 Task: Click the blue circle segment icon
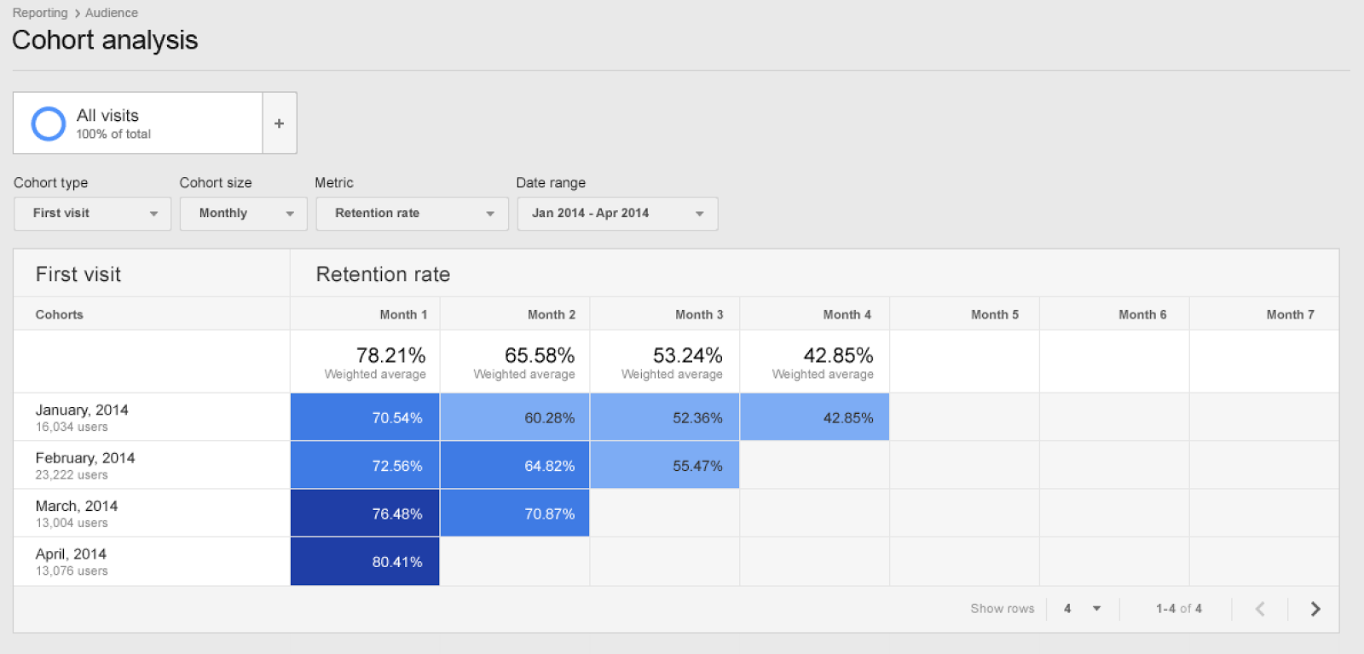(x=49, y=123)
